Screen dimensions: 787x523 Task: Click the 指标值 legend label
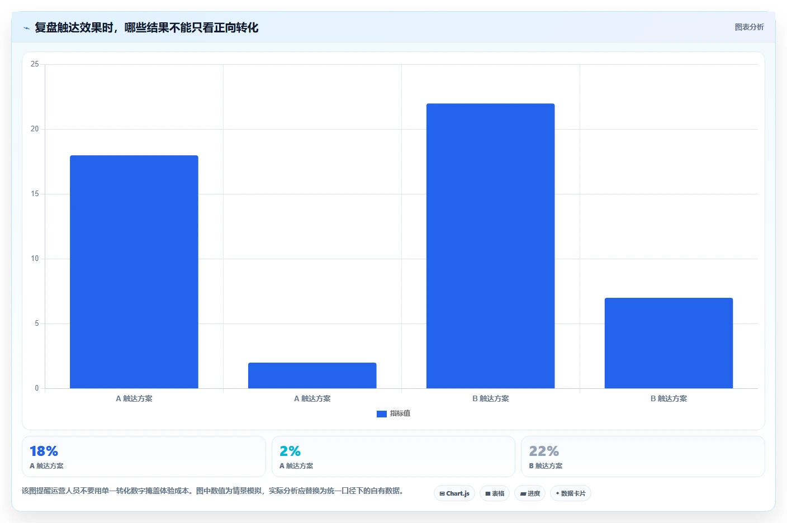(x=400, y=413)
